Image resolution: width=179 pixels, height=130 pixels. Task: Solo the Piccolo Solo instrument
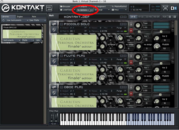(131, 24)
